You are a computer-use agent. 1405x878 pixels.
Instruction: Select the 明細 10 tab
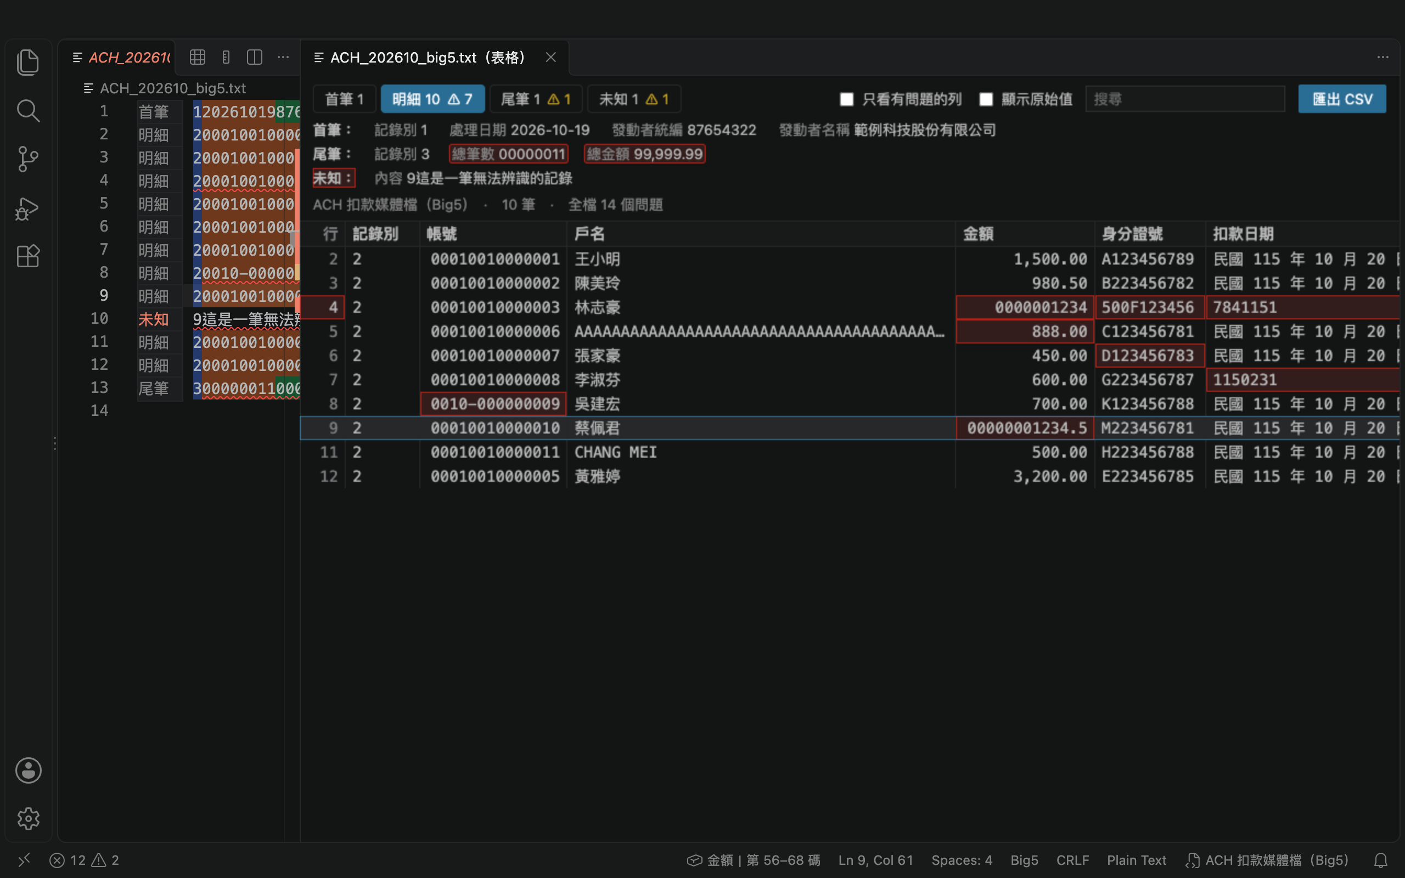pos(432,99)
